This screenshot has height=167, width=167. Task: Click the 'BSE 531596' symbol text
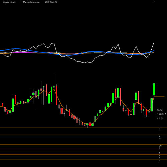pyautogui.click(x=51, y=2)
